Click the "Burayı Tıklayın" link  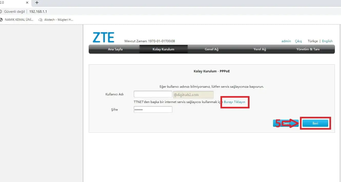coord(234,101)
